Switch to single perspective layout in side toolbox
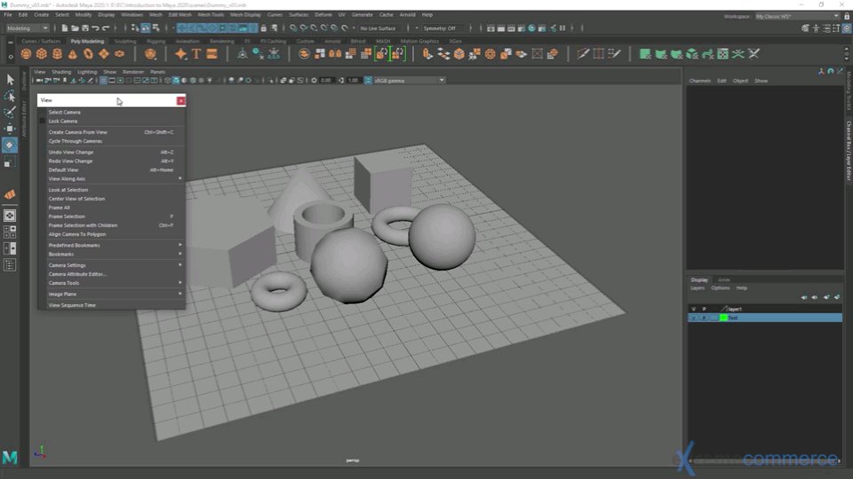This screenshot has width=853, height=479. tap(10, 216)
